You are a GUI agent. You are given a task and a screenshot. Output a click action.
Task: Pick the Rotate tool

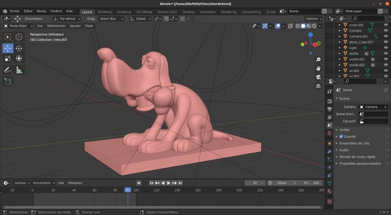point(19,48)
